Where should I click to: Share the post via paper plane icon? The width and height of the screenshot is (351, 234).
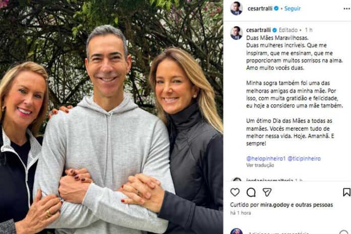click(267, 192)
